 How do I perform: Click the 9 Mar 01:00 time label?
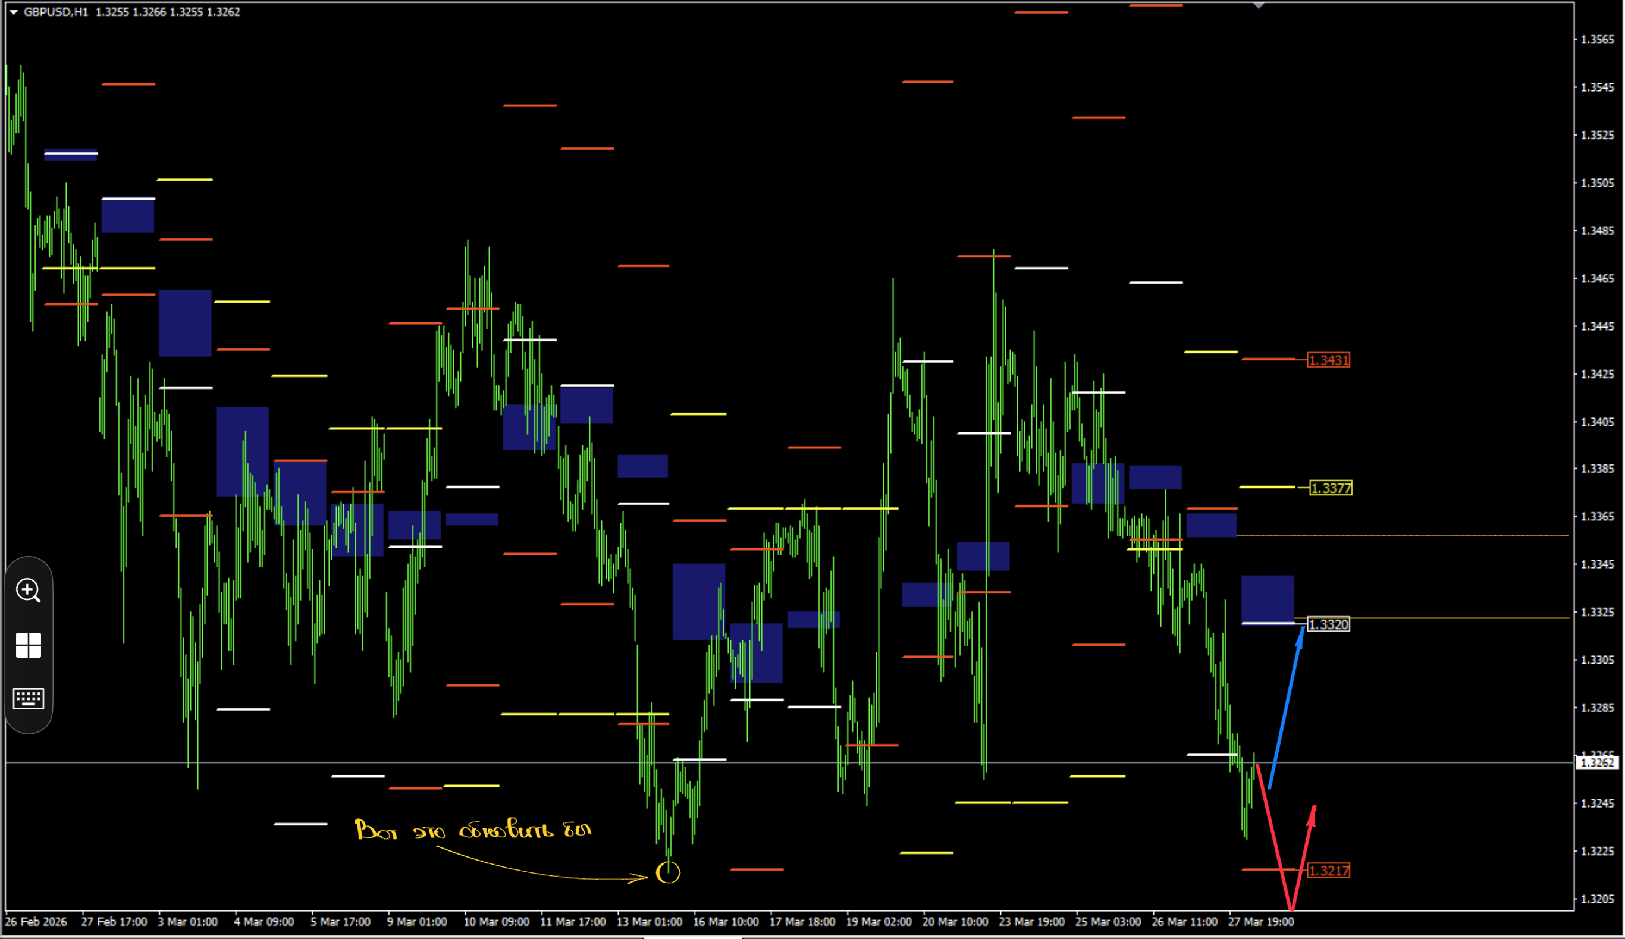(x=416, y=922)
